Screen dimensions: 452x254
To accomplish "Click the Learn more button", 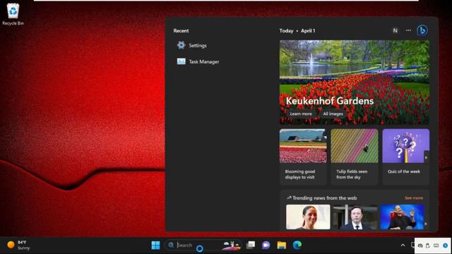I will pos(301,114).
